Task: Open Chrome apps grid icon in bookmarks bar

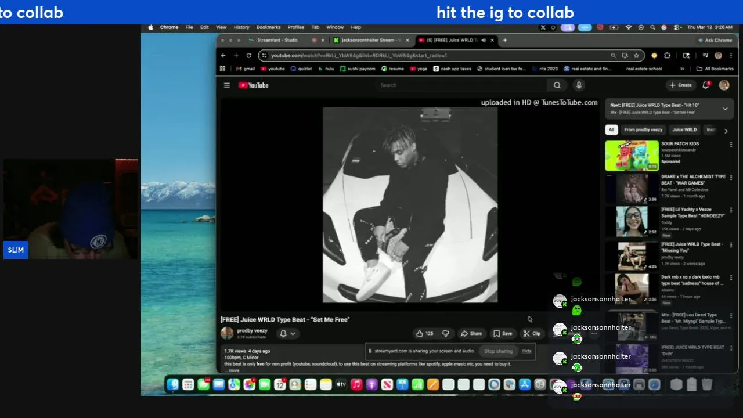Action: click(x=222, y=69)
